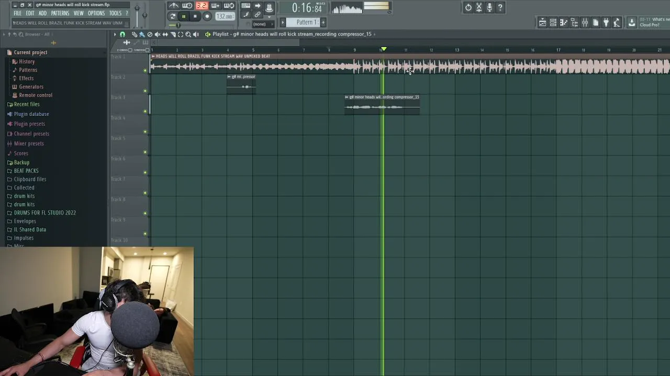
Task: Show the Mixer window icon
Action: [585, 22]
